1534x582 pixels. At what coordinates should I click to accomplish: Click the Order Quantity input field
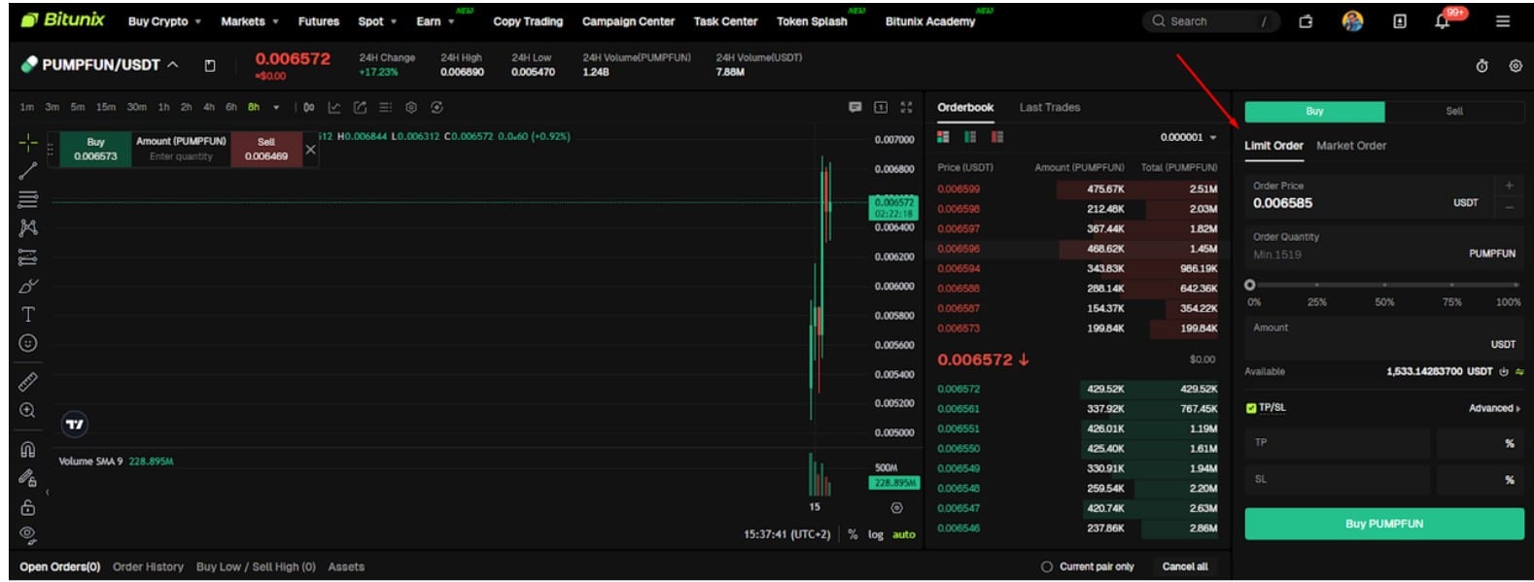tap(1383, 246)
